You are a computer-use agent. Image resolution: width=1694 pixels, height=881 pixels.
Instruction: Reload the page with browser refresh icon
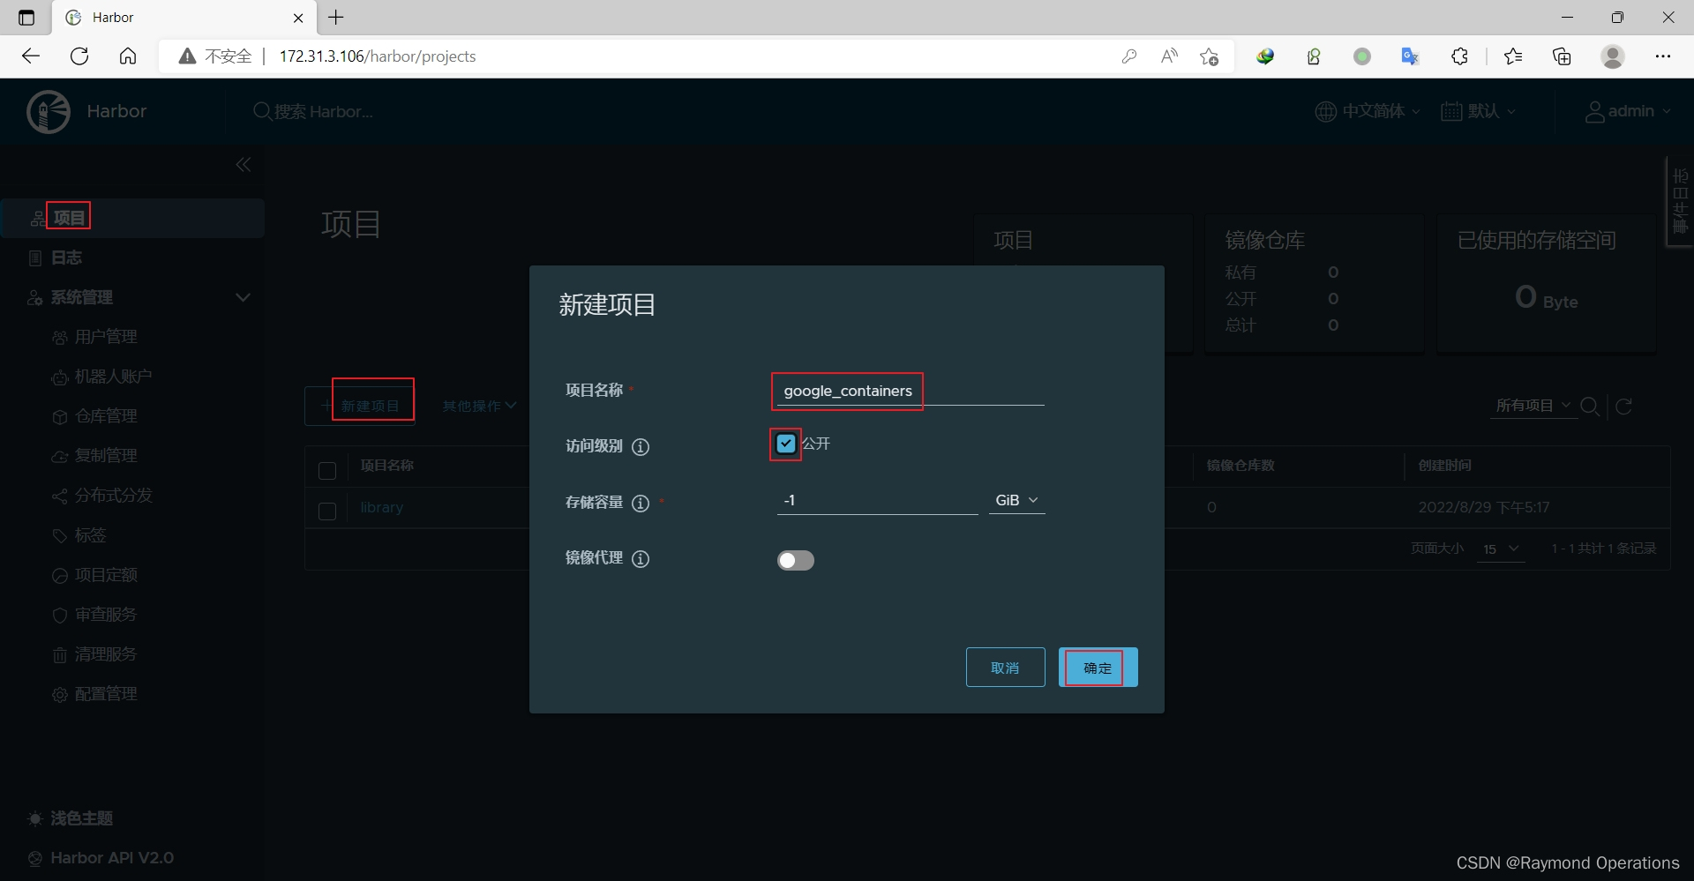coord(79,56)
